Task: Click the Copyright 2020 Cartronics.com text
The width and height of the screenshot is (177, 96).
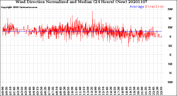Action: click(19, 7)
